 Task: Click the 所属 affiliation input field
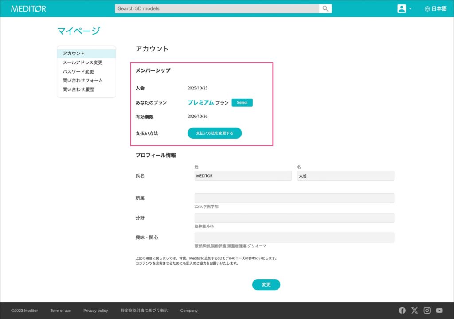tap(294, 198)
